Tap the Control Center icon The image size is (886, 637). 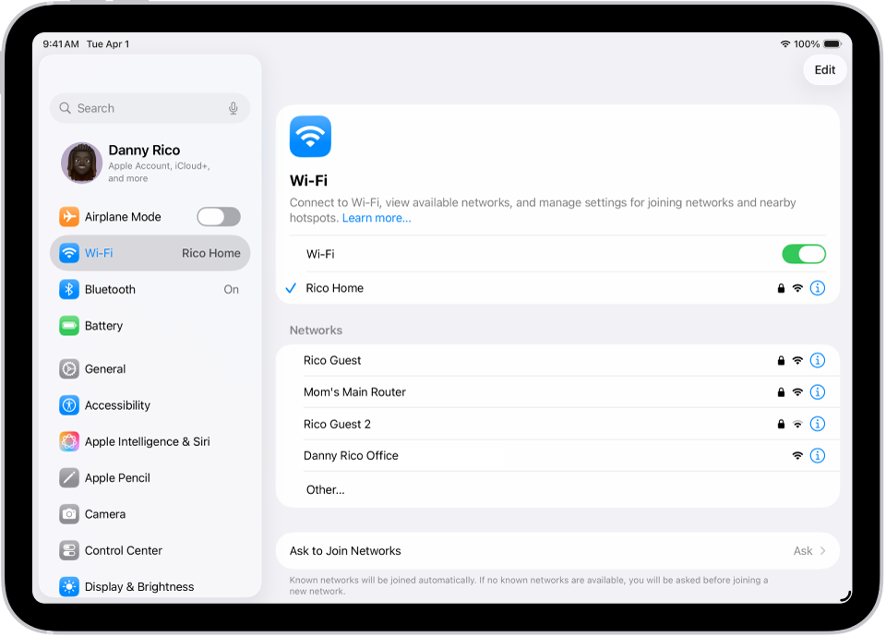point(69,550)
